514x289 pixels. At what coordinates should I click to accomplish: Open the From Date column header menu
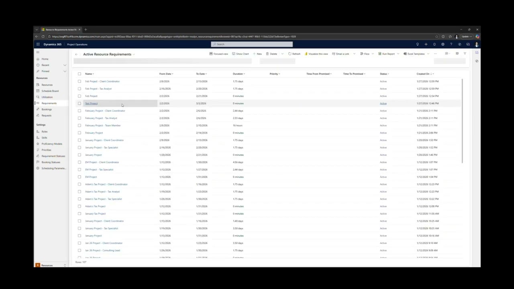point(166,74)
